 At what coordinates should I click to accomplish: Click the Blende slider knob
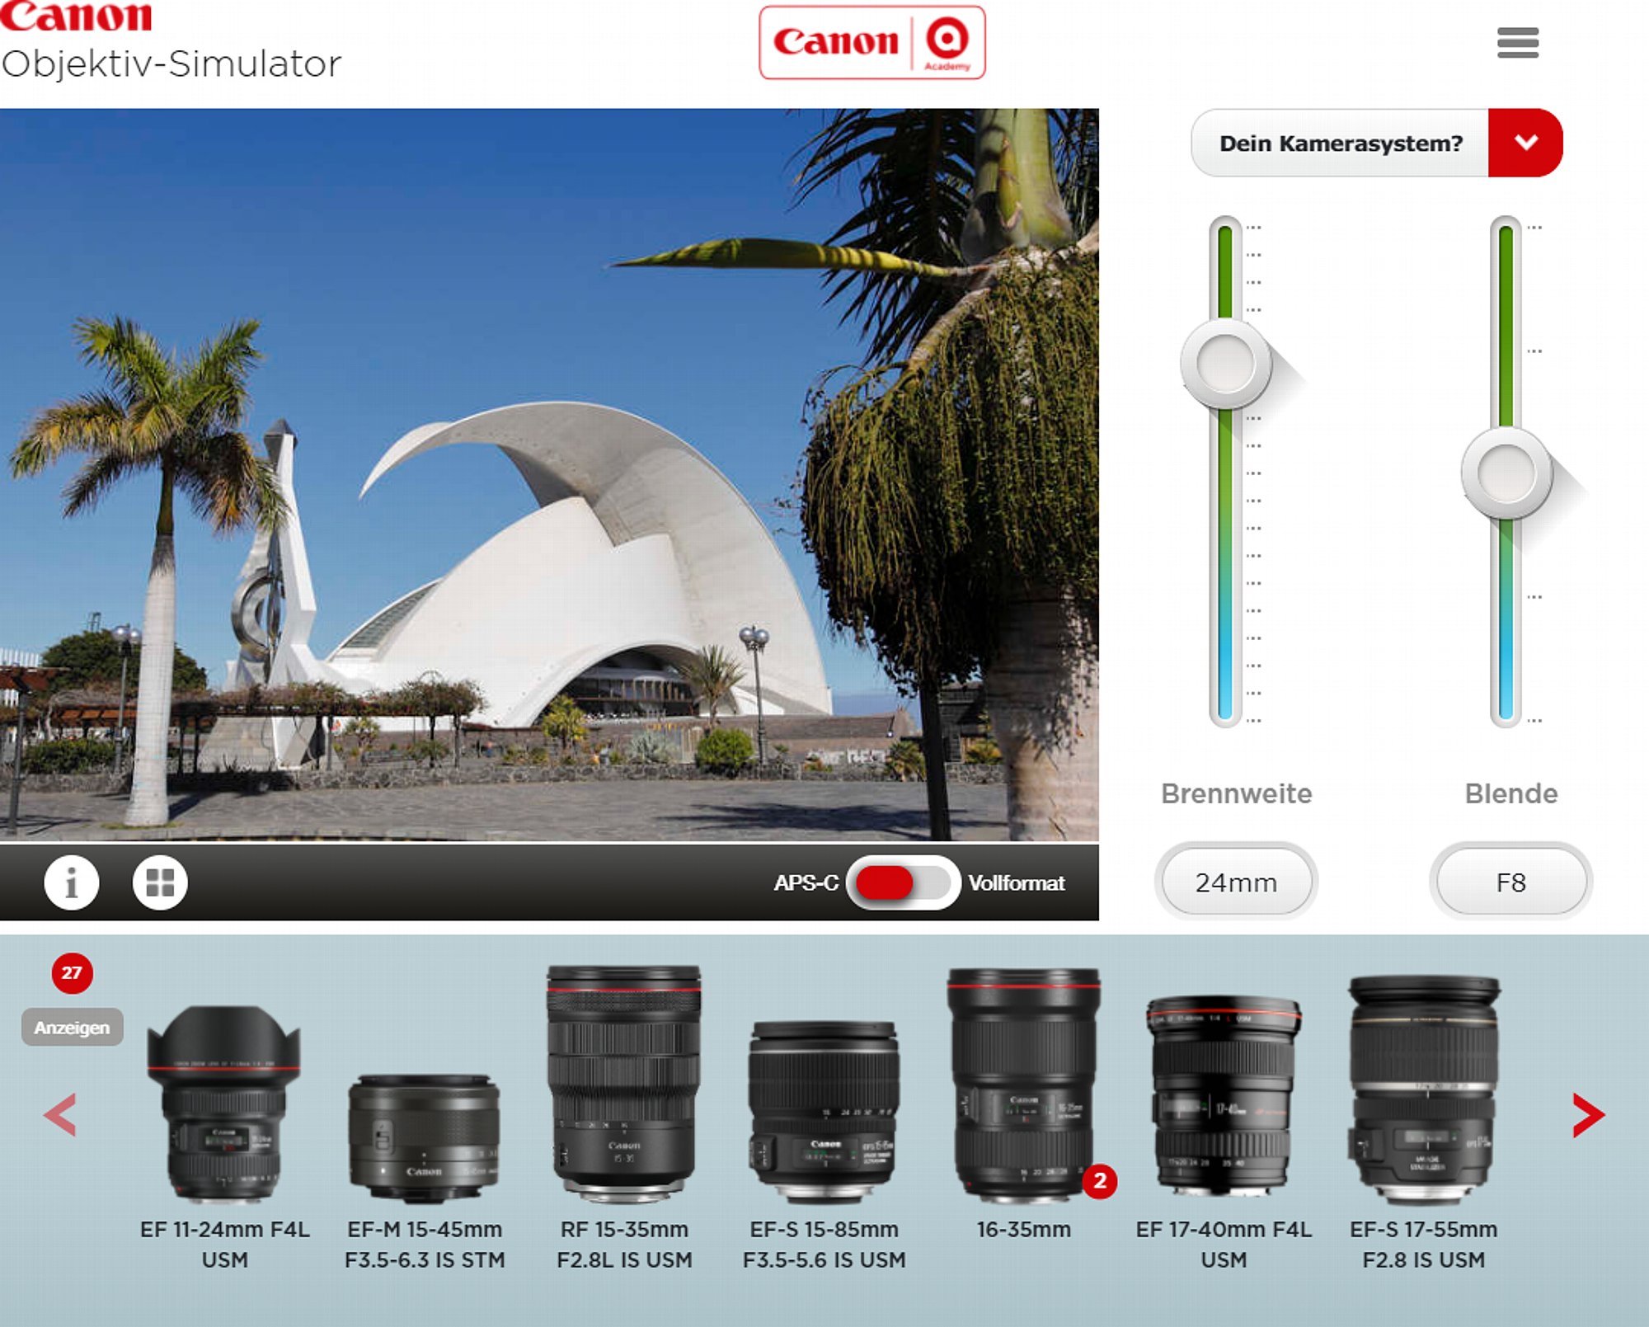pos(1506,474)
